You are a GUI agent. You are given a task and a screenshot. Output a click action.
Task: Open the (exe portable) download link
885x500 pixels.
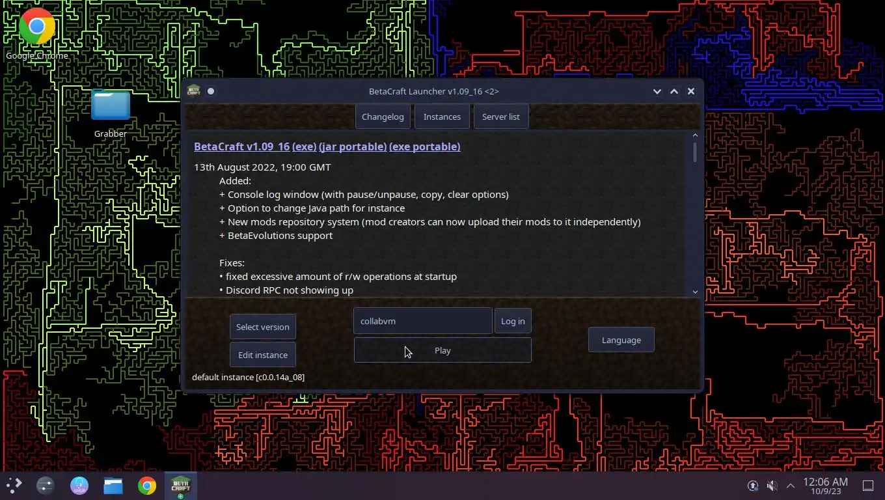coord(424,146)
